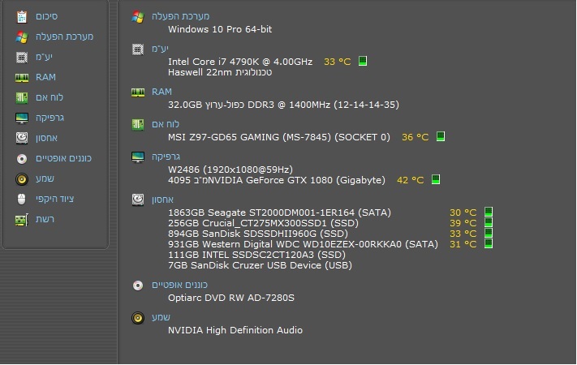577x365 pixels.
Task: Click the Seagate drive 30 °C temperature indicator
Action: (489, 213)
